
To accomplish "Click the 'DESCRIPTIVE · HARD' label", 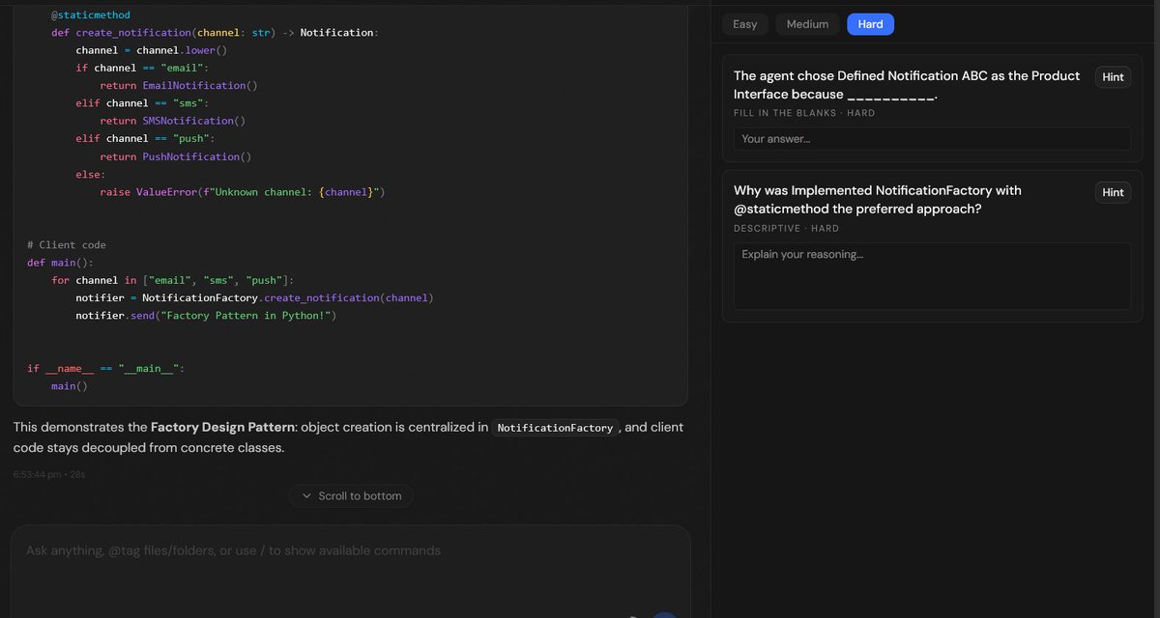I will click(x=786, y=229).
